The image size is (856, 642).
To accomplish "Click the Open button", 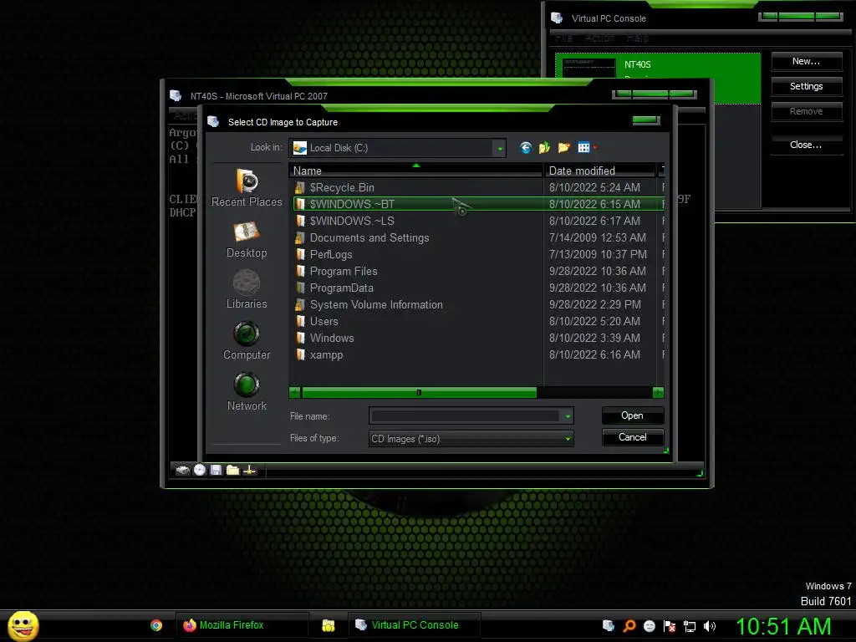I will coord(633,415).
